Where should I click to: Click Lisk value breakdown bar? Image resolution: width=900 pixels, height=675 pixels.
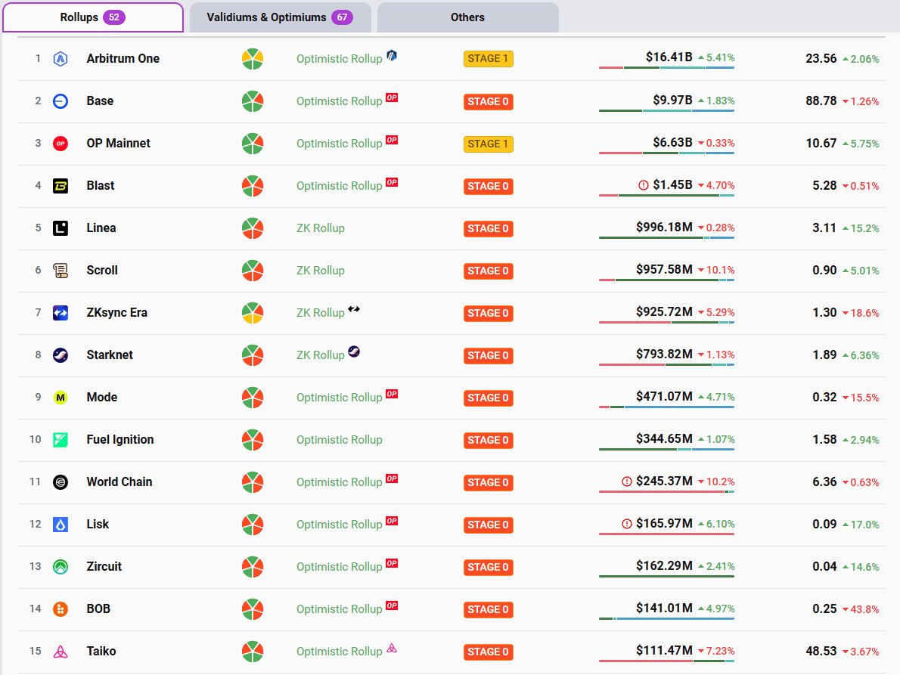[666, 534]
